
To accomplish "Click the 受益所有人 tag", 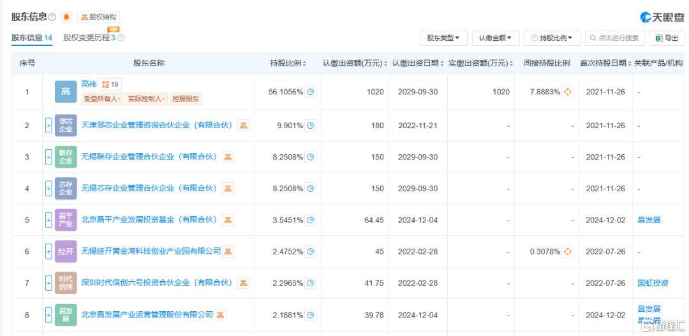I will point(102,99).
